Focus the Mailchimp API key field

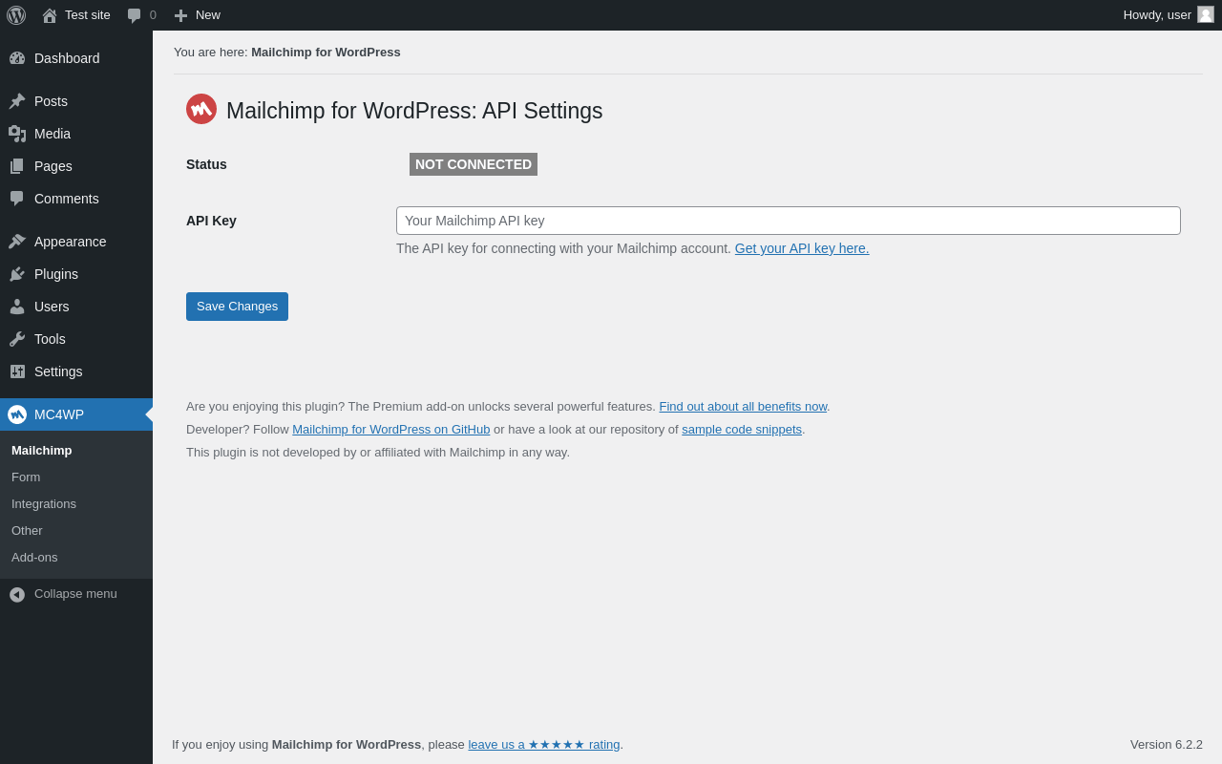point(788,221)
